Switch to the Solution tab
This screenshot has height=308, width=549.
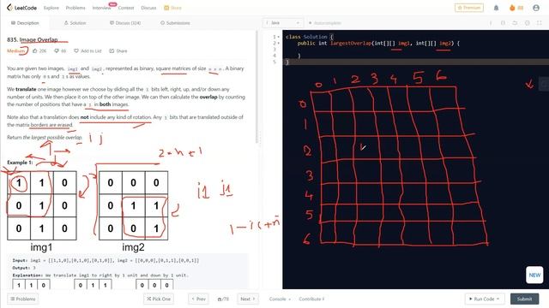click(x=75, y=23)
